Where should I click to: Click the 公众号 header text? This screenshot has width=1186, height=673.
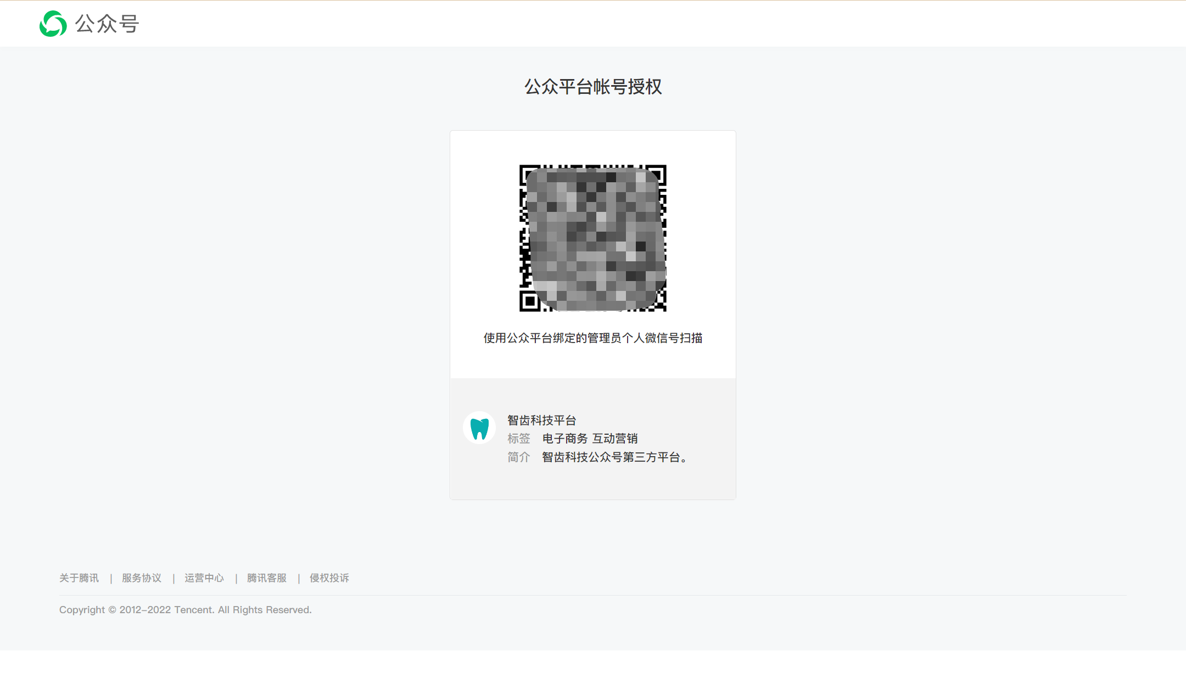(x=107, y=24)
